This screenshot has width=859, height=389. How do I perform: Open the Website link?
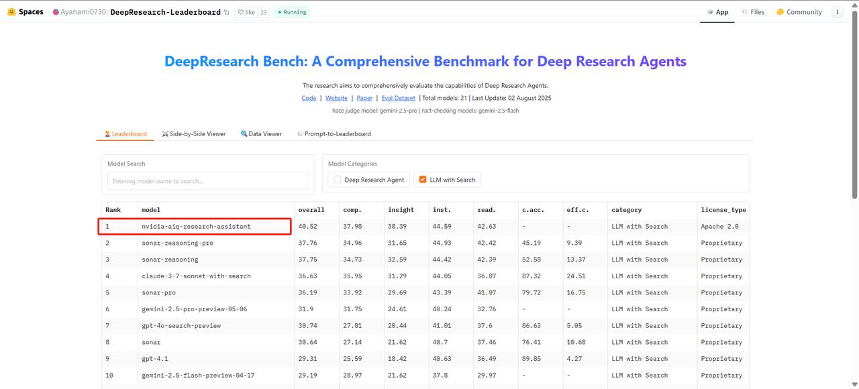coord(336,98)
